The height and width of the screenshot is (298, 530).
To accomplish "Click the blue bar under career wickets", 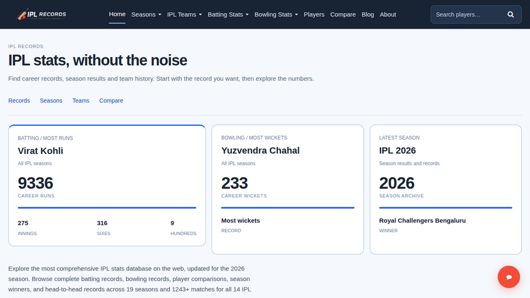I will [288, 208].
